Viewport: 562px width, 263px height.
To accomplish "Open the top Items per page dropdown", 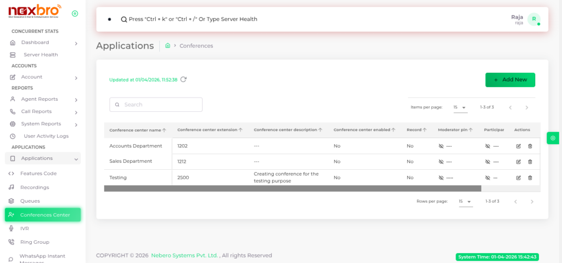I will 459,107.
